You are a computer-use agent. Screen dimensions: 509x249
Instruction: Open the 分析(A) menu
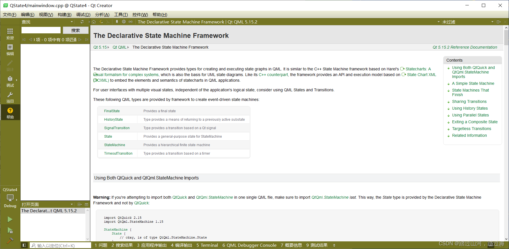pyautogui.click(x=102, y=14)
